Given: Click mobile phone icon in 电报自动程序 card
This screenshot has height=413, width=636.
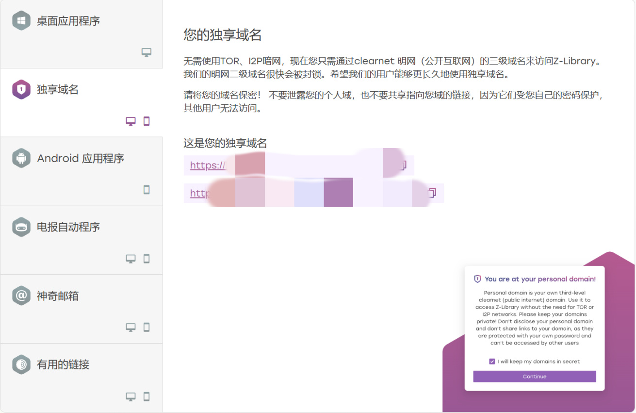Looking at the screenshot, I should click(147, 259).
